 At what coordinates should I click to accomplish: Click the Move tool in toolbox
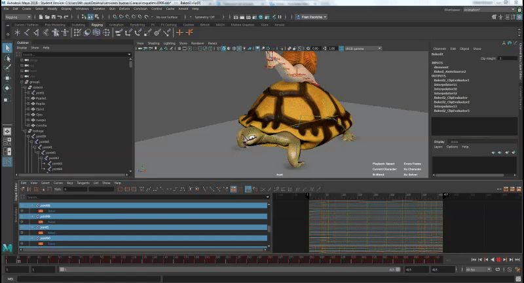[x=7, y=77]
